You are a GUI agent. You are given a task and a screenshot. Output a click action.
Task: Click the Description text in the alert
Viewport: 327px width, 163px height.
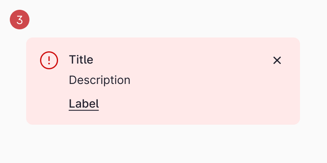[99, 80]
